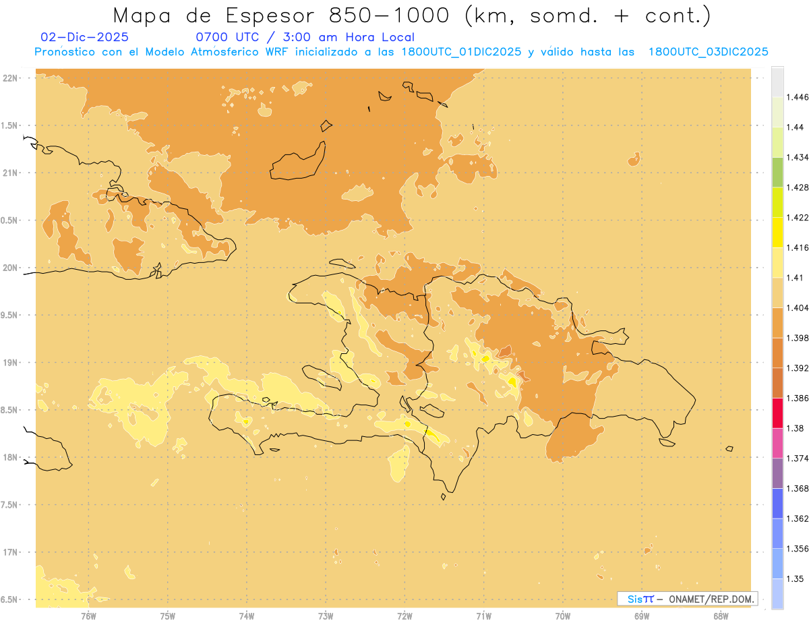Click the latitude label 20N

(10, 268)
